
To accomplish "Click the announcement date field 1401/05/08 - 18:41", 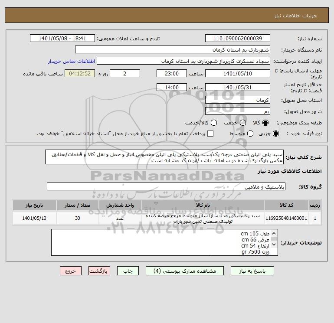I will pos(62,38).
